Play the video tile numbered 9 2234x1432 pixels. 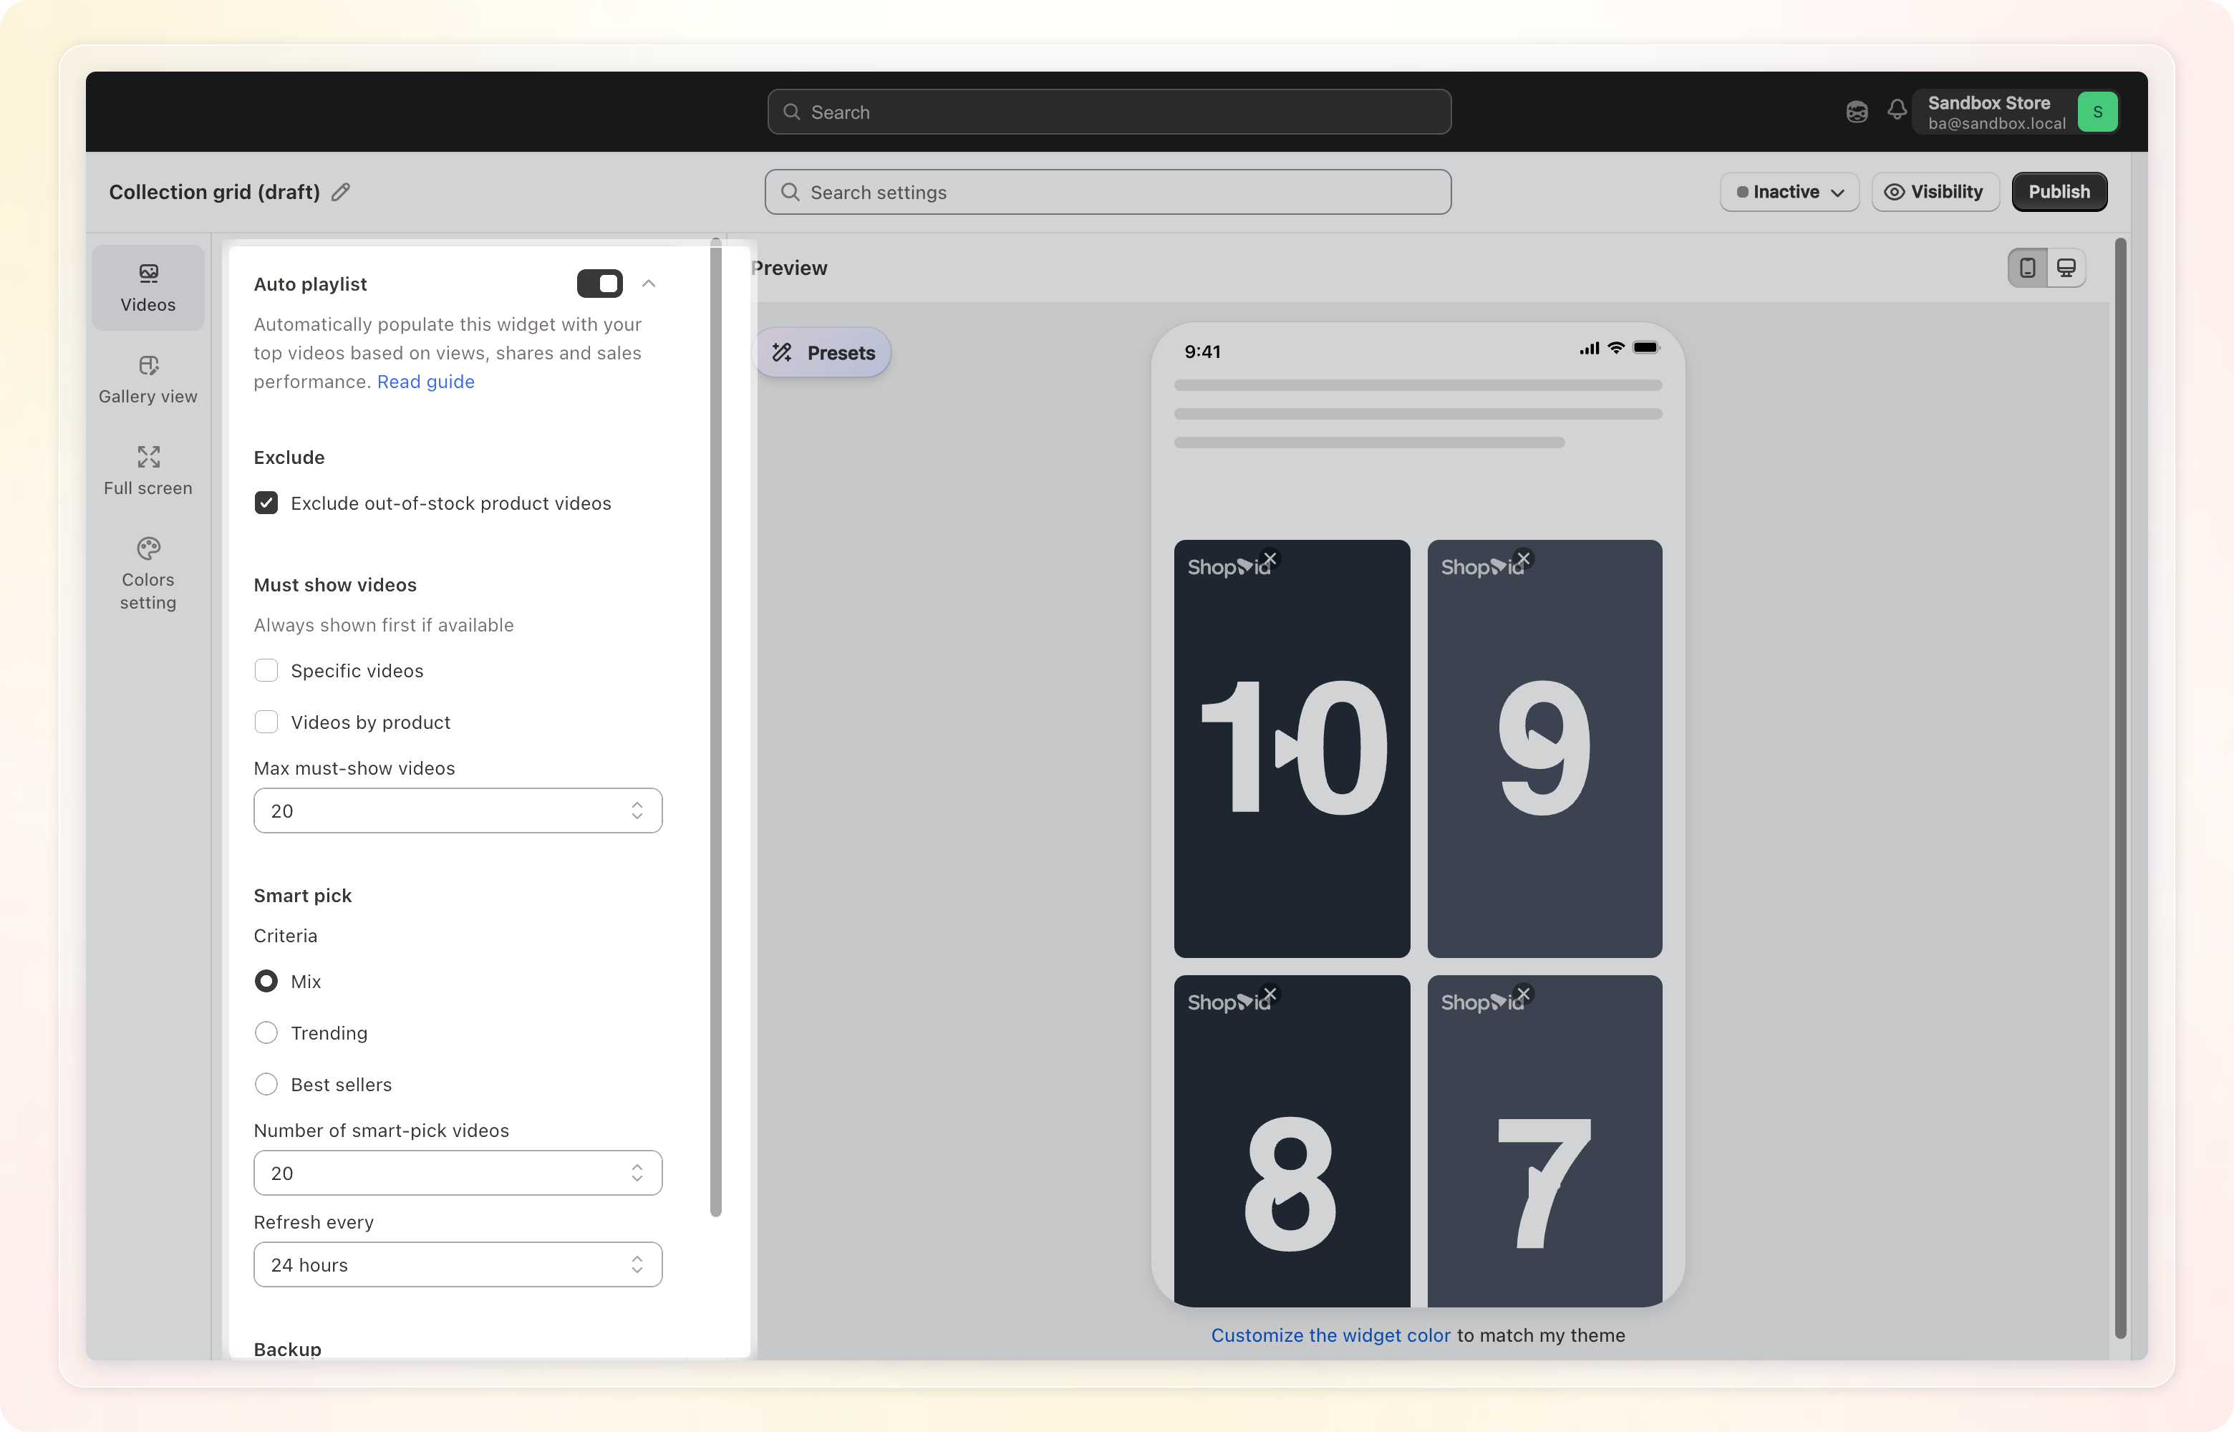coord(1543,748)
